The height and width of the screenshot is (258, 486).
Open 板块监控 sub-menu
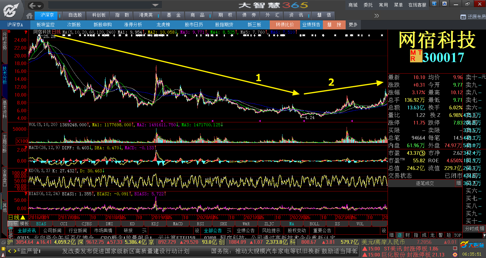click(x=46, y=25)
